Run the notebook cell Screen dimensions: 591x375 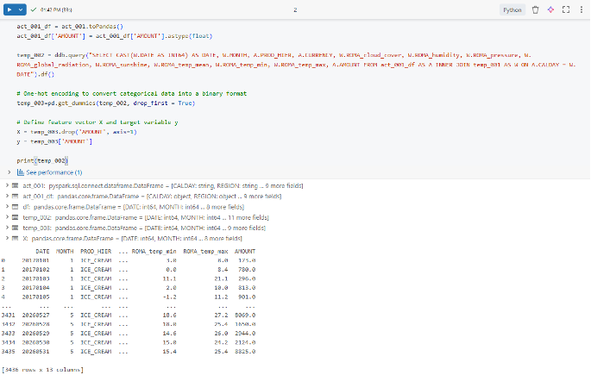point(10,9)
